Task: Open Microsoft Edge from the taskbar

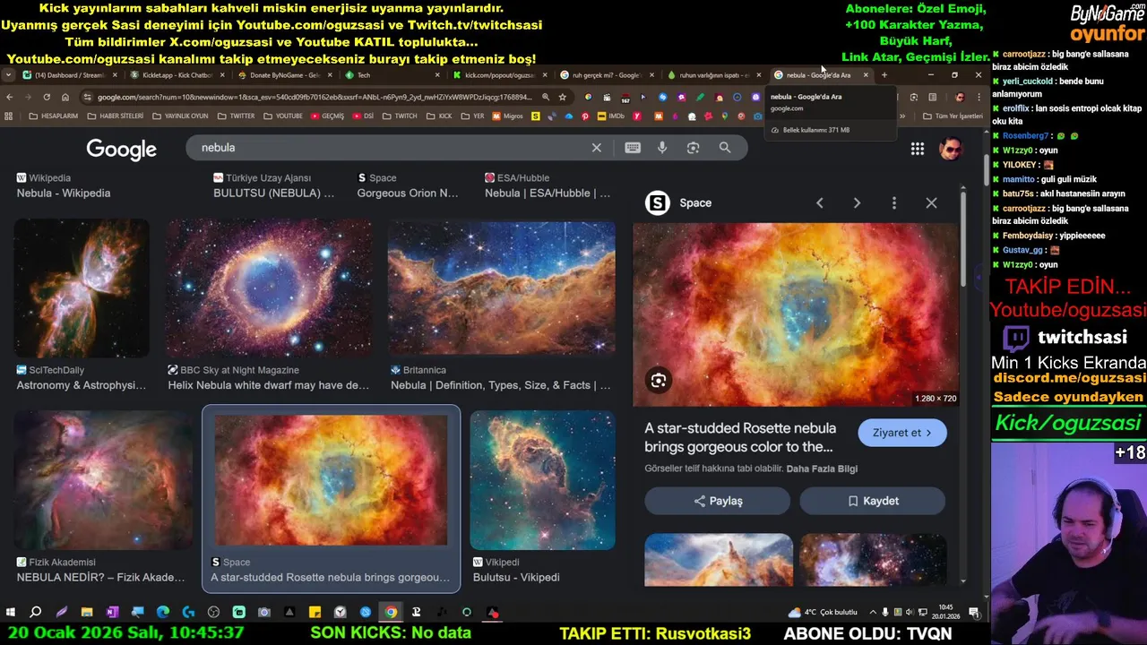Action: (x=163, y=613)
